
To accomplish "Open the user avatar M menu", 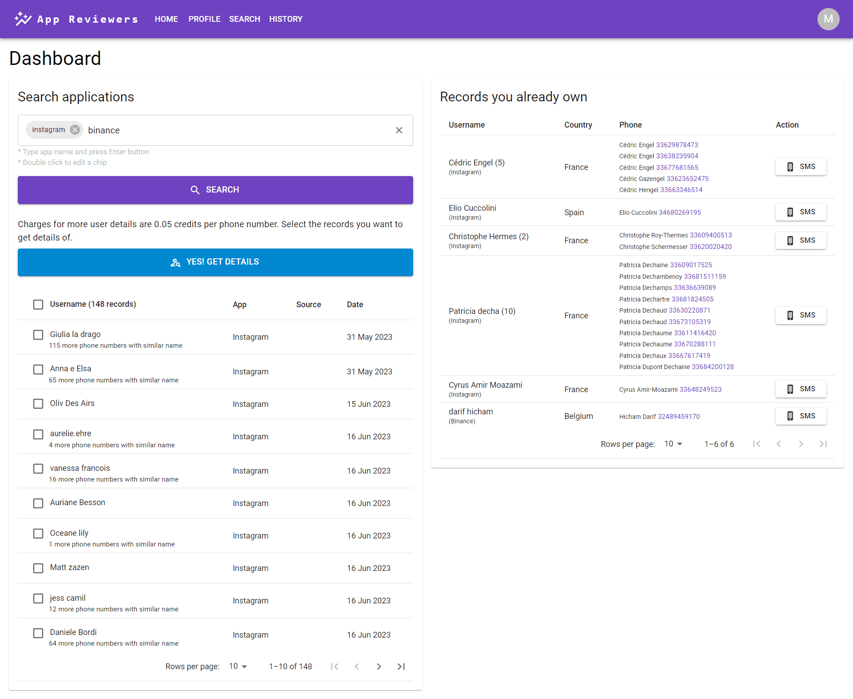I will 828,19.
